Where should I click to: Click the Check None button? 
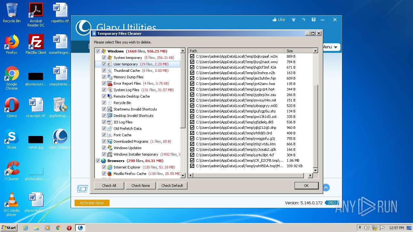(141, 186)
